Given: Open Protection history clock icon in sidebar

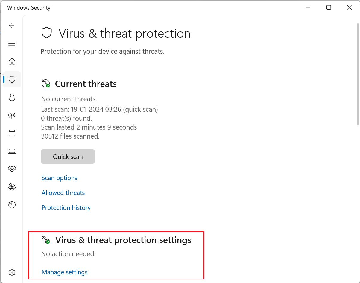Looking at the screenshot, I should 12,205.
